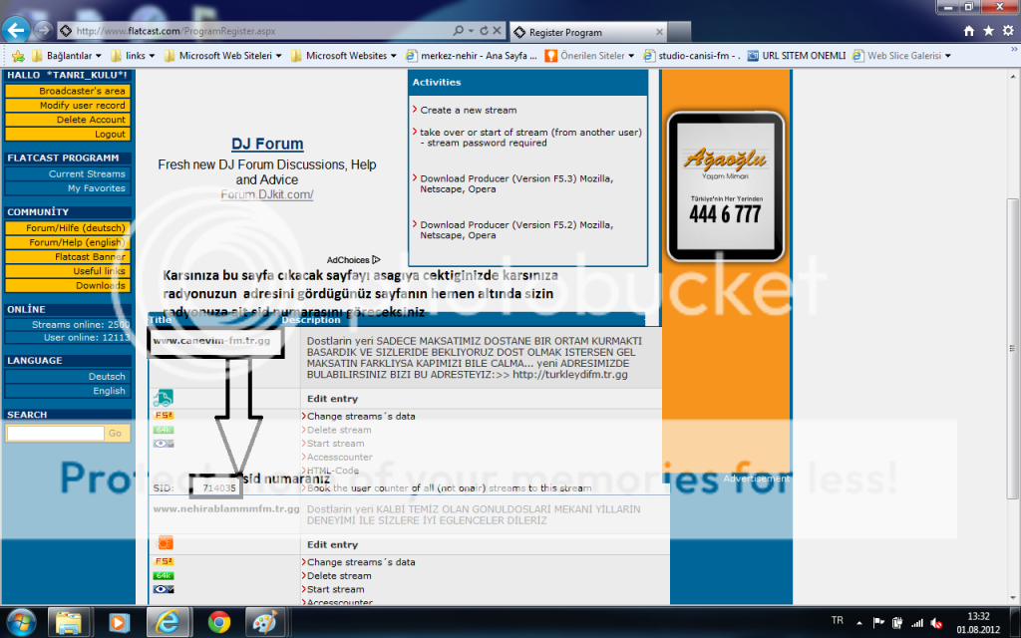1021x638 pixels.
Task: Open Paint from the taskbar
Action: (265, 623)
